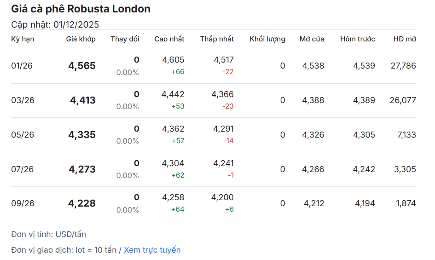Viewport: 435px width, 260px height.
Task: Click the 07/26 contract term cell
Action: 23,169
